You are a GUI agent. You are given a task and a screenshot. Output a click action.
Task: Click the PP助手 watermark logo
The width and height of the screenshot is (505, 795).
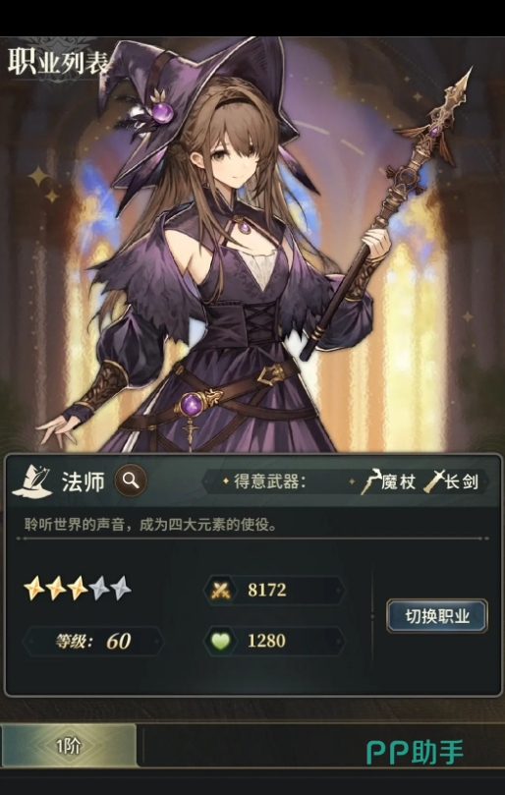point(415,753)
